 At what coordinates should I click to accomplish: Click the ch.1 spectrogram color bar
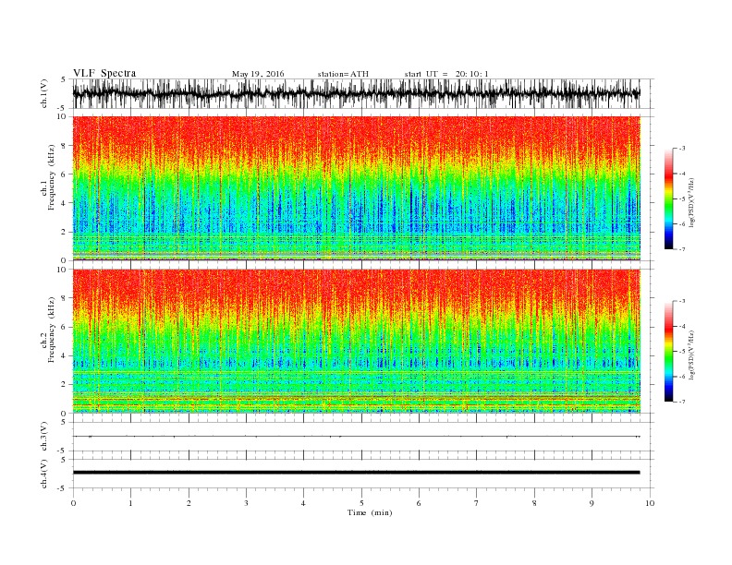tap(668, 198)
